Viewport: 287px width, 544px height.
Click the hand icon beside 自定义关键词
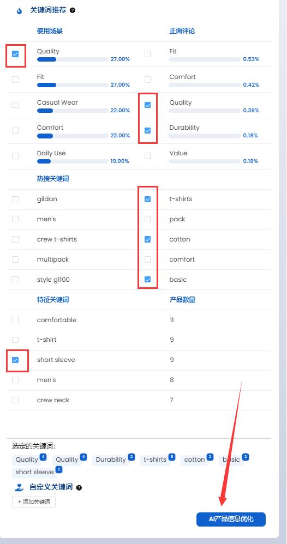click(x=19, y=487)
